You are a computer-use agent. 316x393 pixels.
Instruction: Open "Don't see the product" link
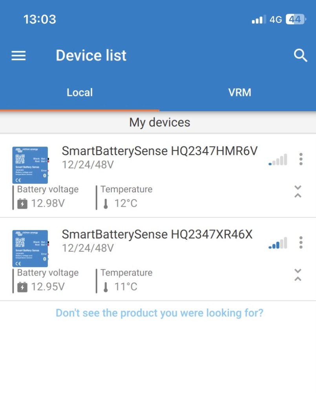point(159,313)
